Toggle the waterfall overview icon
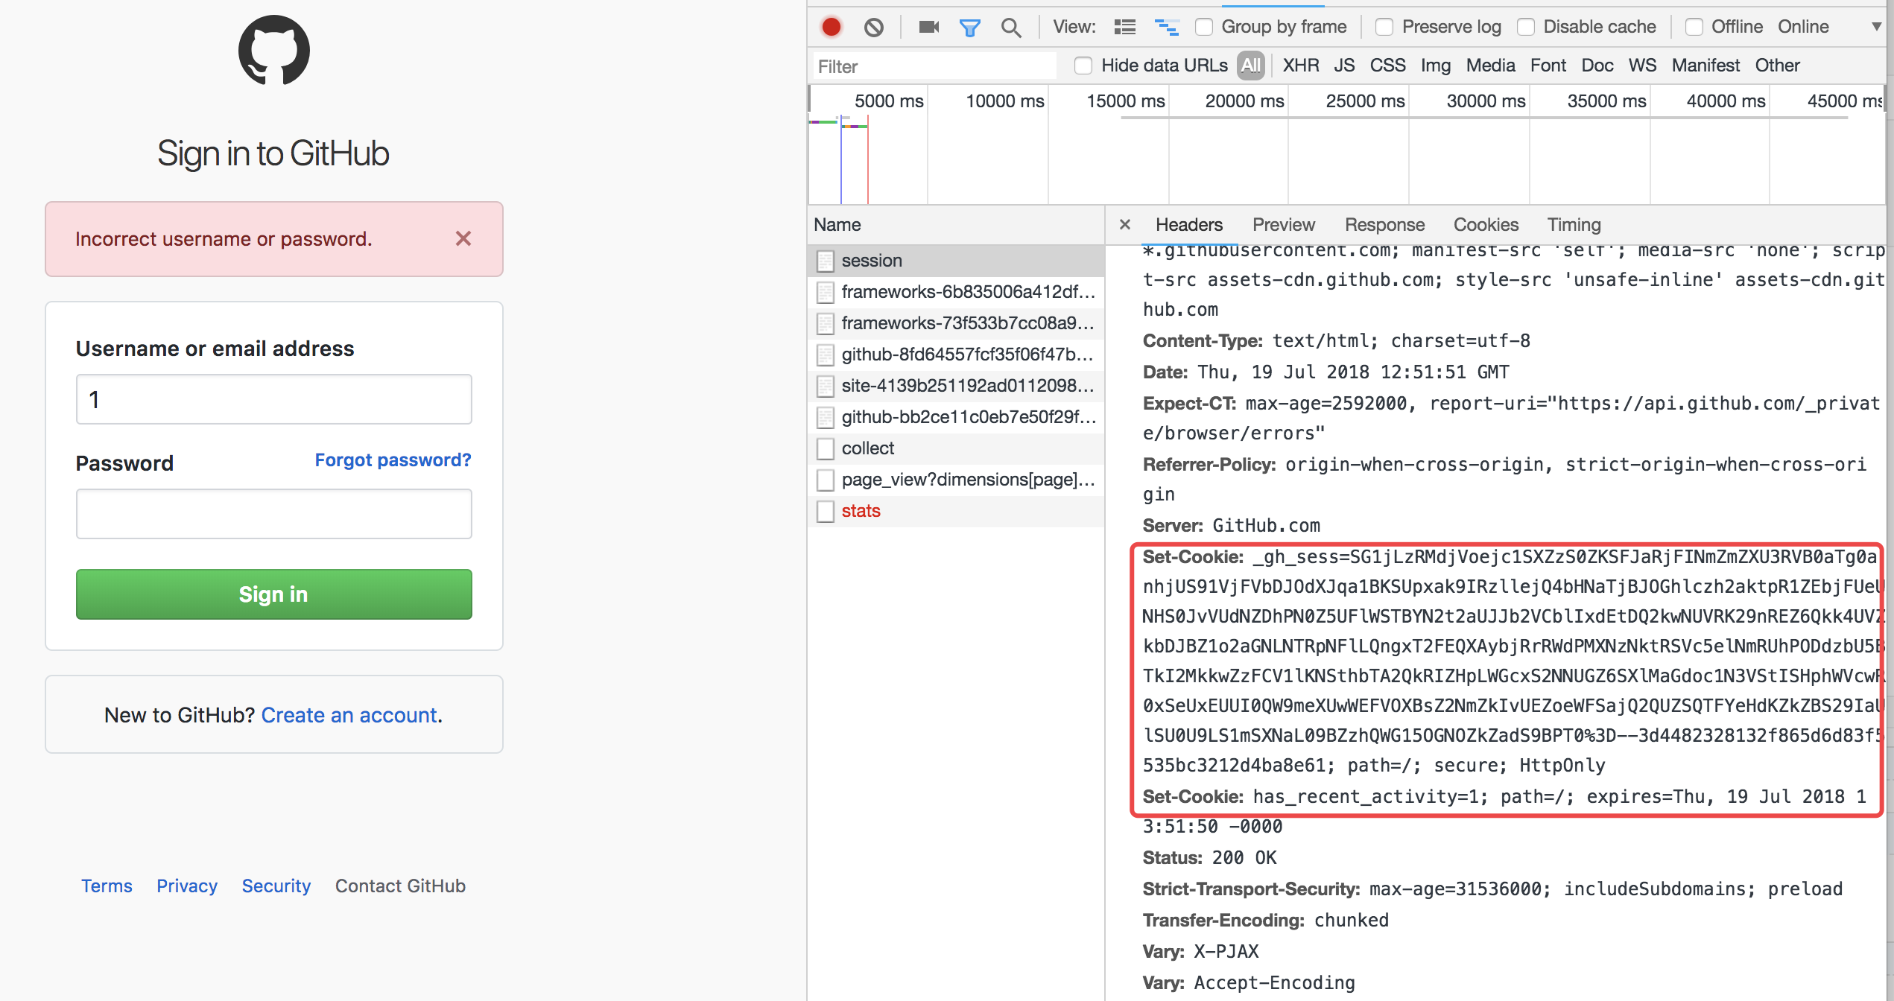 coord(1166,28)
